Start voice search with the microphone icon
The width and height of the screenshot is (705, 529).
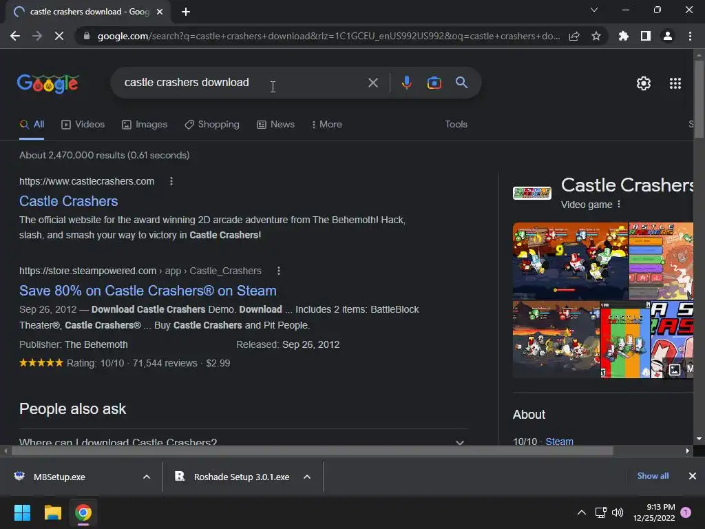406,83
